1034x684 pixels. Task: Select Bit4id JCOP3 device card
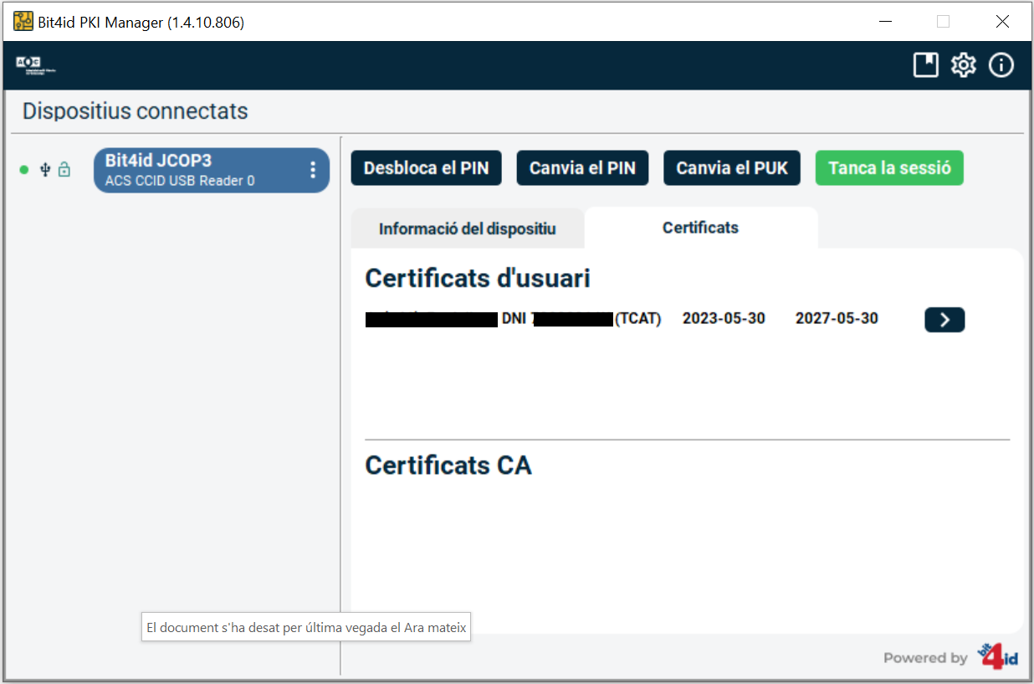pos(212,170)
